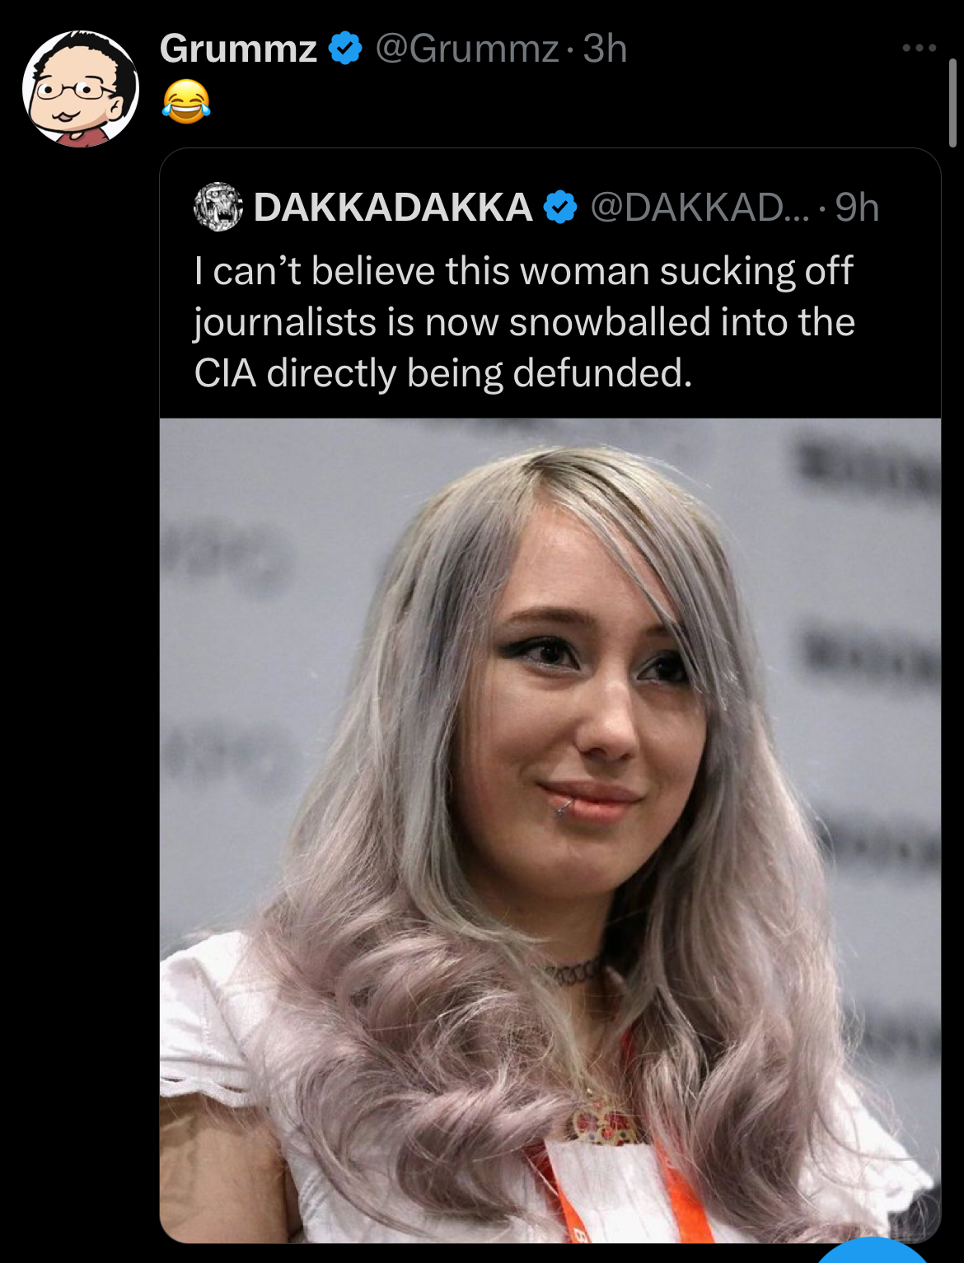Screen dimensions: 964x1263
Task: Click the 9h timestamp on quoted post
Action: coord(857,207)
